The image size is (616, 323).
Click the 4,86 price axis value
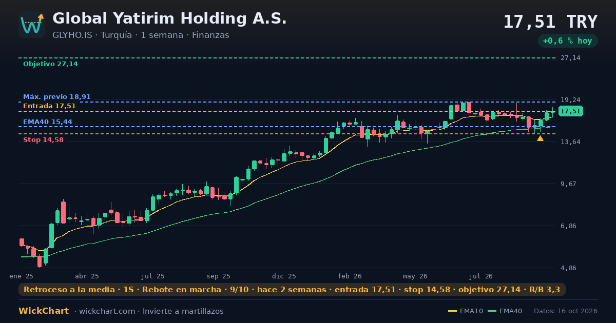pyautogui.click(x=568, y=268)
